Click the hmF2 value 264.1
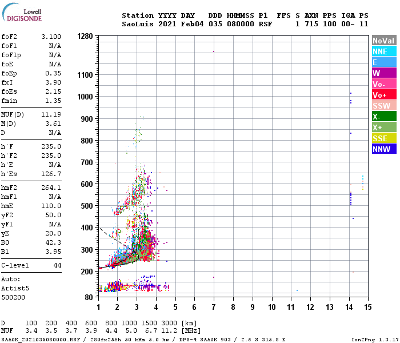400x343 pixels. (51, 188)
